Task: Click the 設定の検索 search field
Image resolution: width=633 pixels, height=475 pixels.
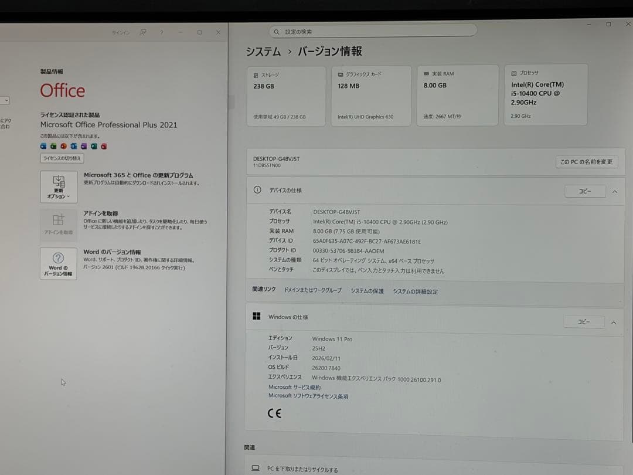Action: (x=373, y=32)
